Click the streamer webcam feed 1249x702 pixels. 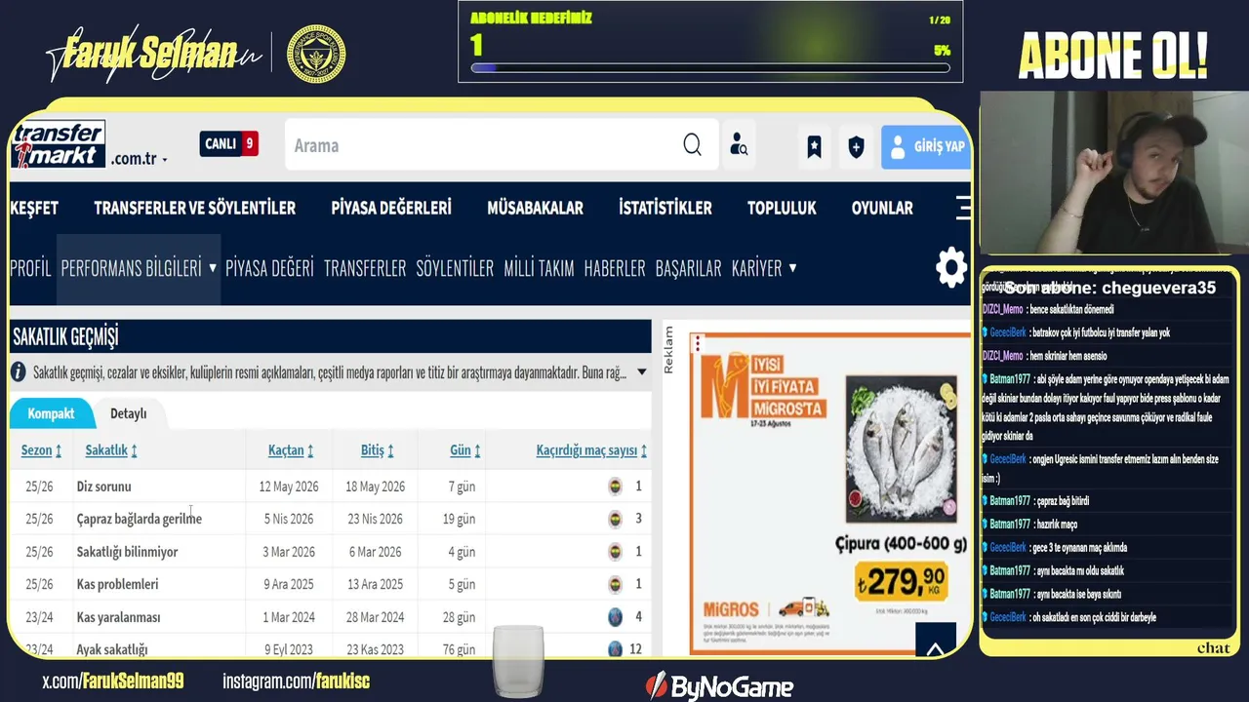pyautogui.click(x=1113, y=173)
